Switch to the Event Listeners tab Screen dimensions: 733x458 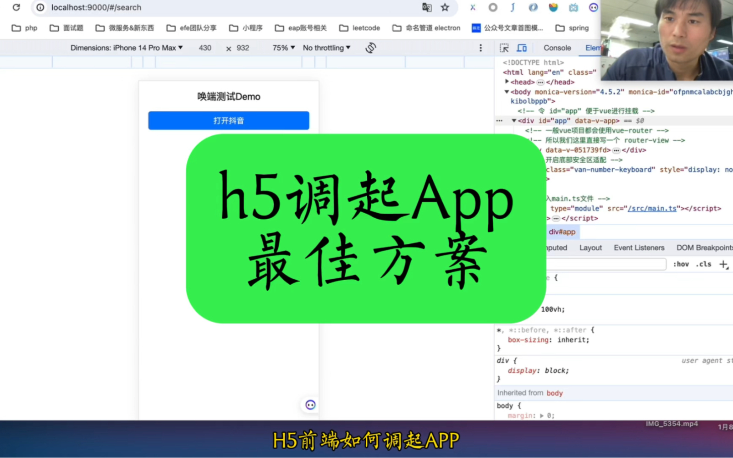[x=639, y=248]
